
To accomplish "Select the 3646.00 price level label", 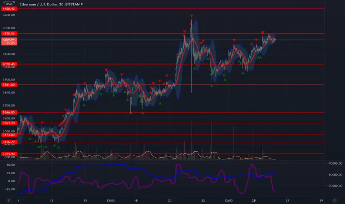I will pos(9,112).
